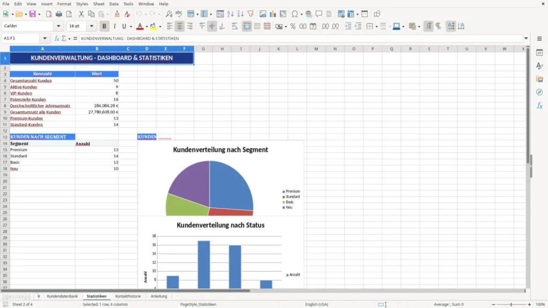Click the Freeze Rows and Columns icon
Image resolution: width=548 pixels, height=308 pixels.
(x=351, y=14)
